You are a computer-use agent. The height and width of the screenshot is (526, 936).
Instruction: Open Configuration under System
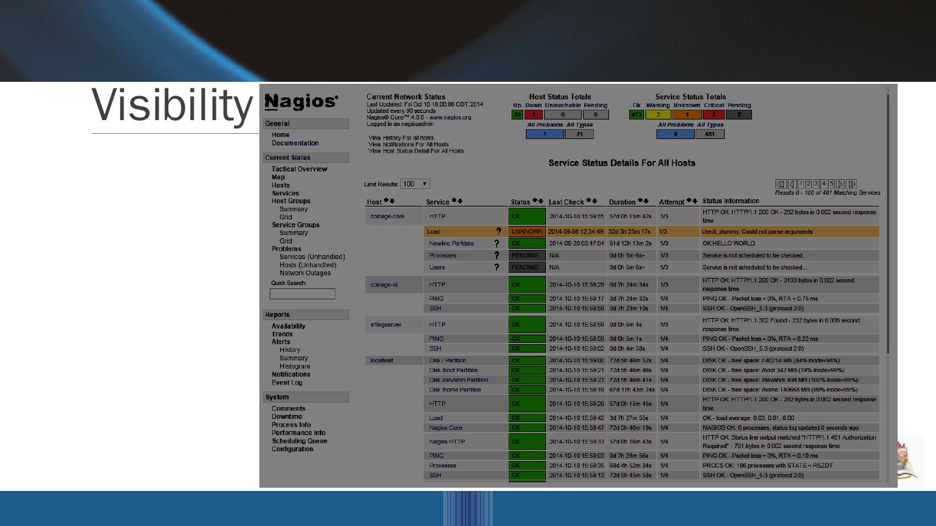[x=292, y=449]
